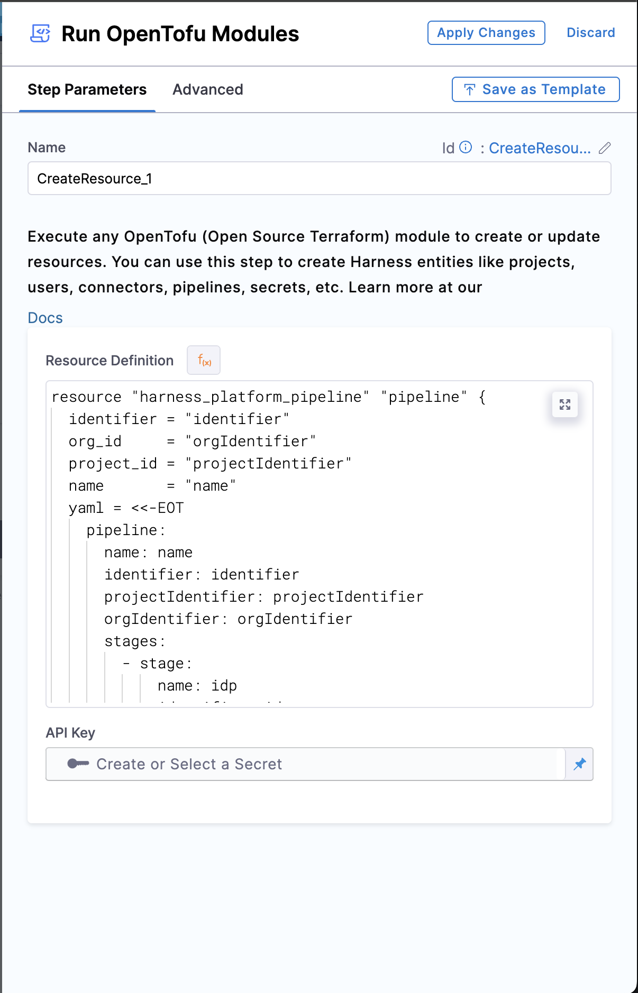Focus the Name field containing CreateResource_1
This screenshot has width=638, height=993.
tap(319, 179)
